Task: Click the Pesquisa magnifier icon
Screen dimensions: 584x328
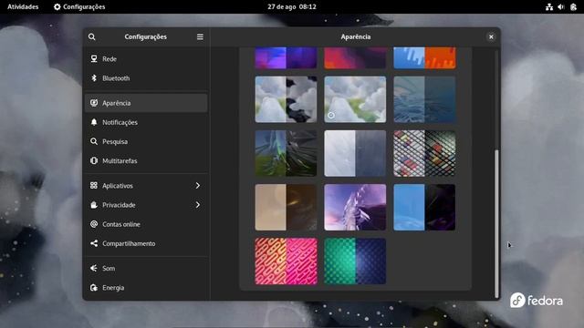Action: [x=94, y=141]
